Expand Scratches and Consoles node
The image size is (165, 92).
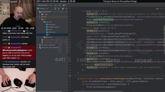(37, 48)
